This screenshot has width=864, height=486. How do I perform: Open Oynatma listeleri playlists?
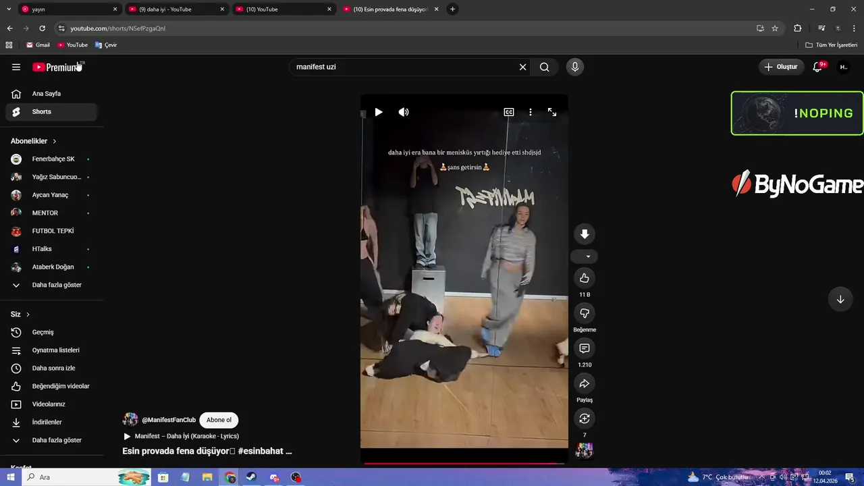click(52, 350)
